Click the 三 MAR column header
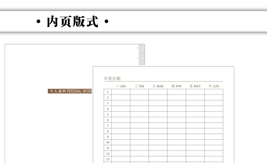The height and width of the screenshot is (163, 267). point(158,86)
